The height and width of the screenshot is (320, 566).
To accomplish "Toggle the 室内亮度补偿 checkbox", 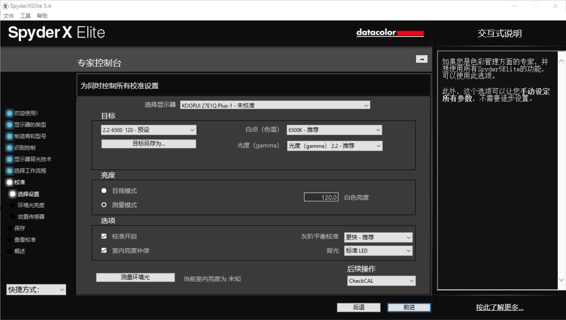I will (x=104, y=250).
